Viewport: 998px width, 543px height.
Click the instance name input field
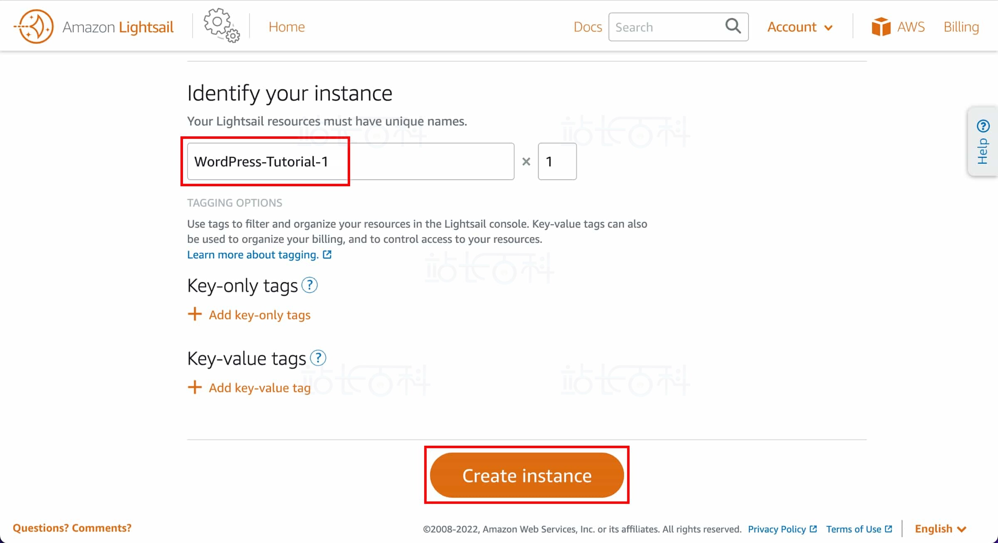350,161
